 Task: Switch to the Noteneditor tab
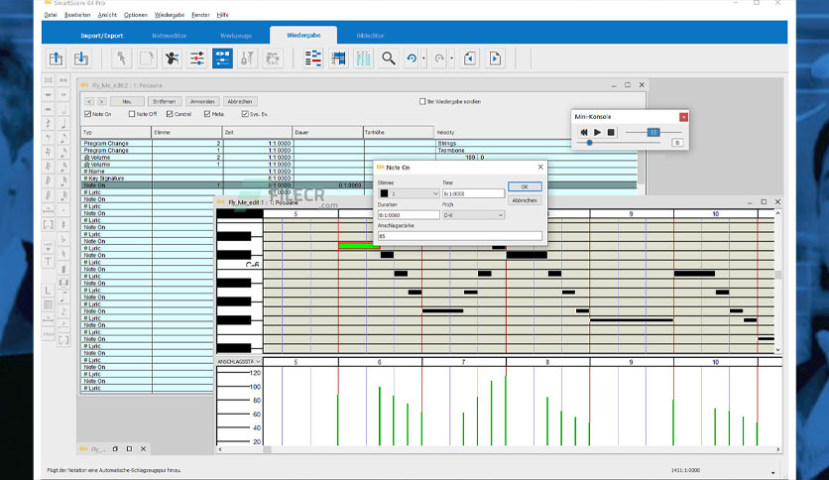[170, 36]
